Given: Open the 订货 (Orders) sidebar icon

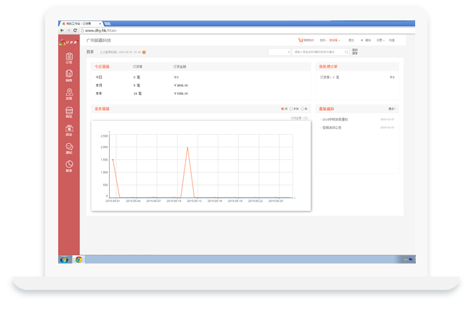Looking at the screenshot, I should (69, 58).
